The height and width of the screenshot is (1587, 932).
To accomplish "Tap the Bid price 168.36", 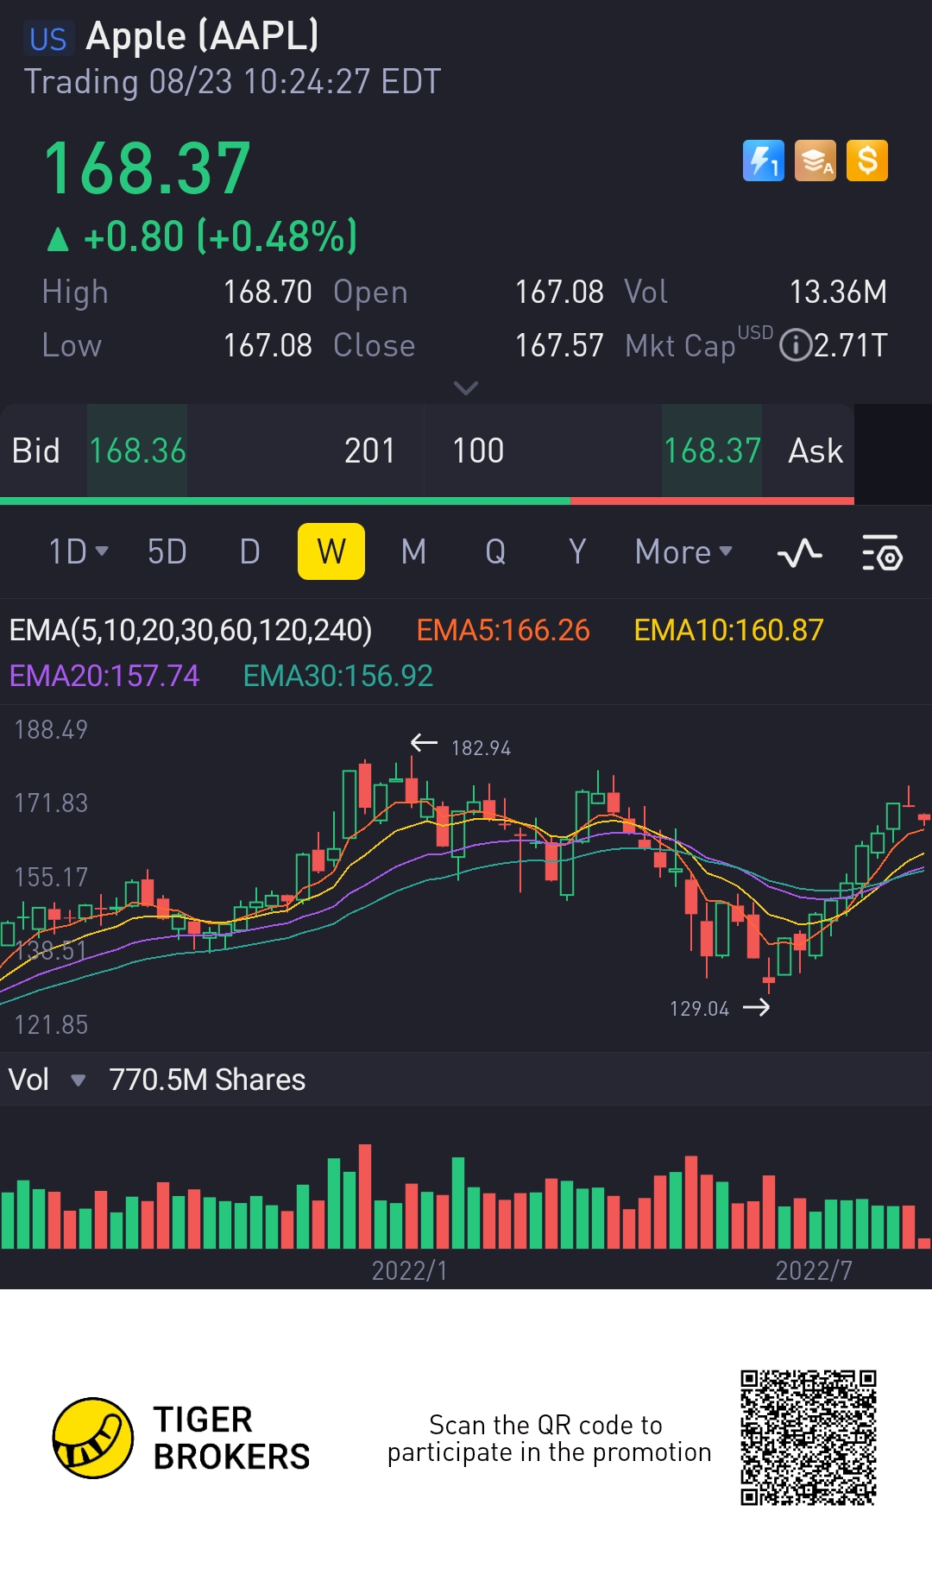I will [137, 450].
